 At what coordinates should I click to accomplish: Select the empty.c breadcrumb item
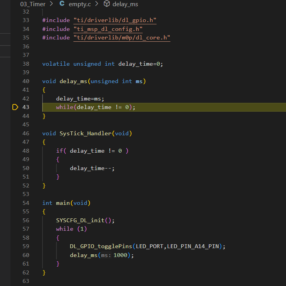coord(80,4)
